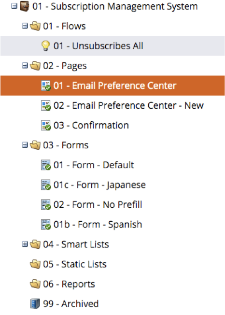This screenshot has height=315, width=225.
Task: Open 01 - Unsubscribes All campaign
Action: tap(98, 46)
